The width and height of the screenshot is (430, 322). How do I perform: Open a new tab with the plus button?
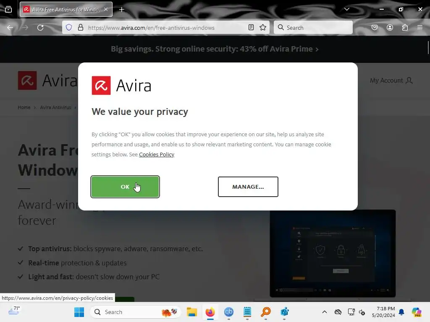pyautogui.click(x=121, y=10)
